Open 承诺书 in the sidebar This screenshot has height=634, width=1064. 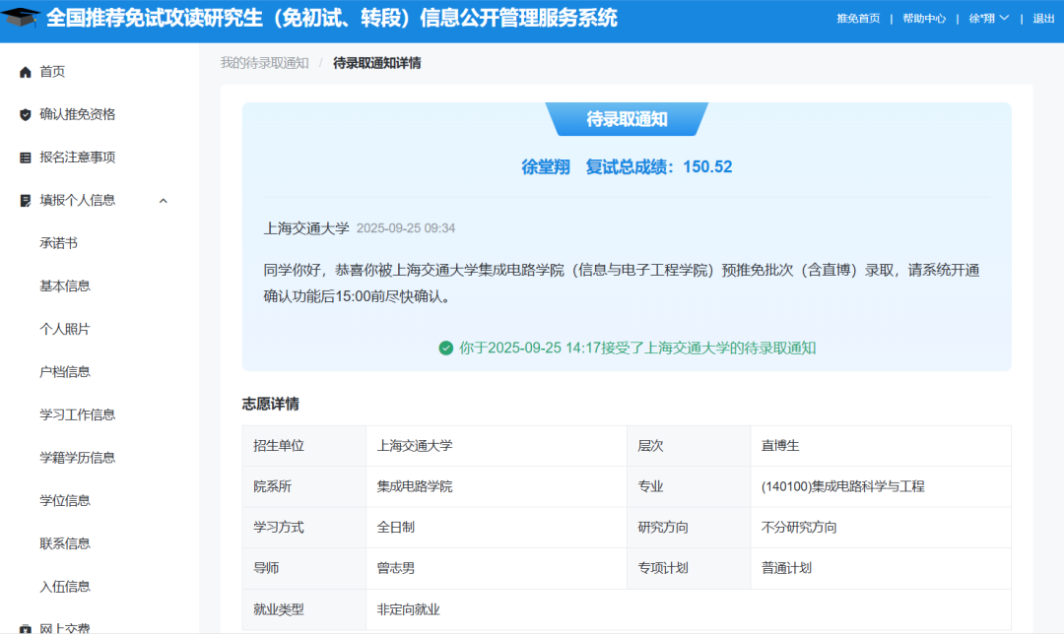(58, 243)
